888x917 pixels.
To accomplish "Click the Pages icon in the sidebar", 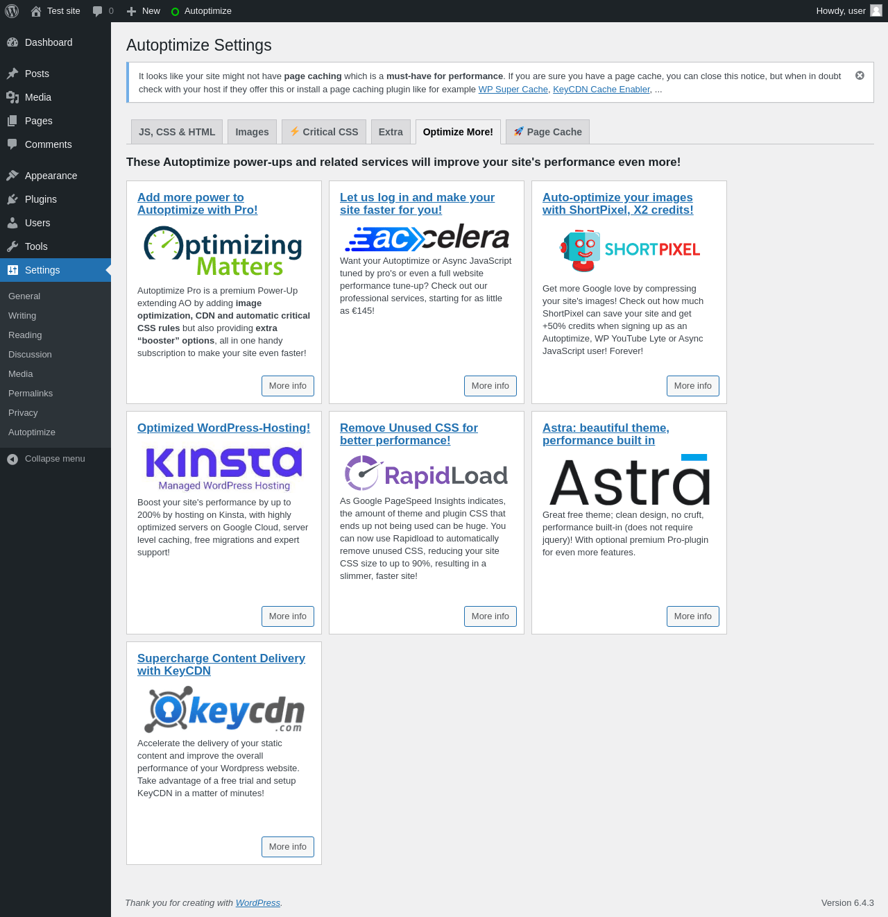I will pyautogui.click(x=12, y=121).
